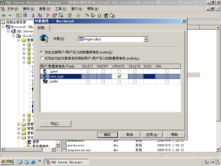This screenshot has width=221, height=166.
Task: Open the Region (dbo) object dropdown
Action: [x=146, y=39]
